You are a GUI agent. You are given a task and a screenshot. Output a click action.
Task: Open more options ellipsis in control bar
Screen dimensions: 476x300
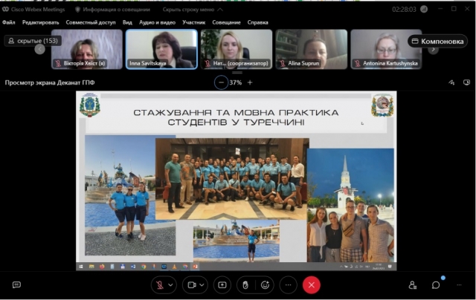coord(288,285)
